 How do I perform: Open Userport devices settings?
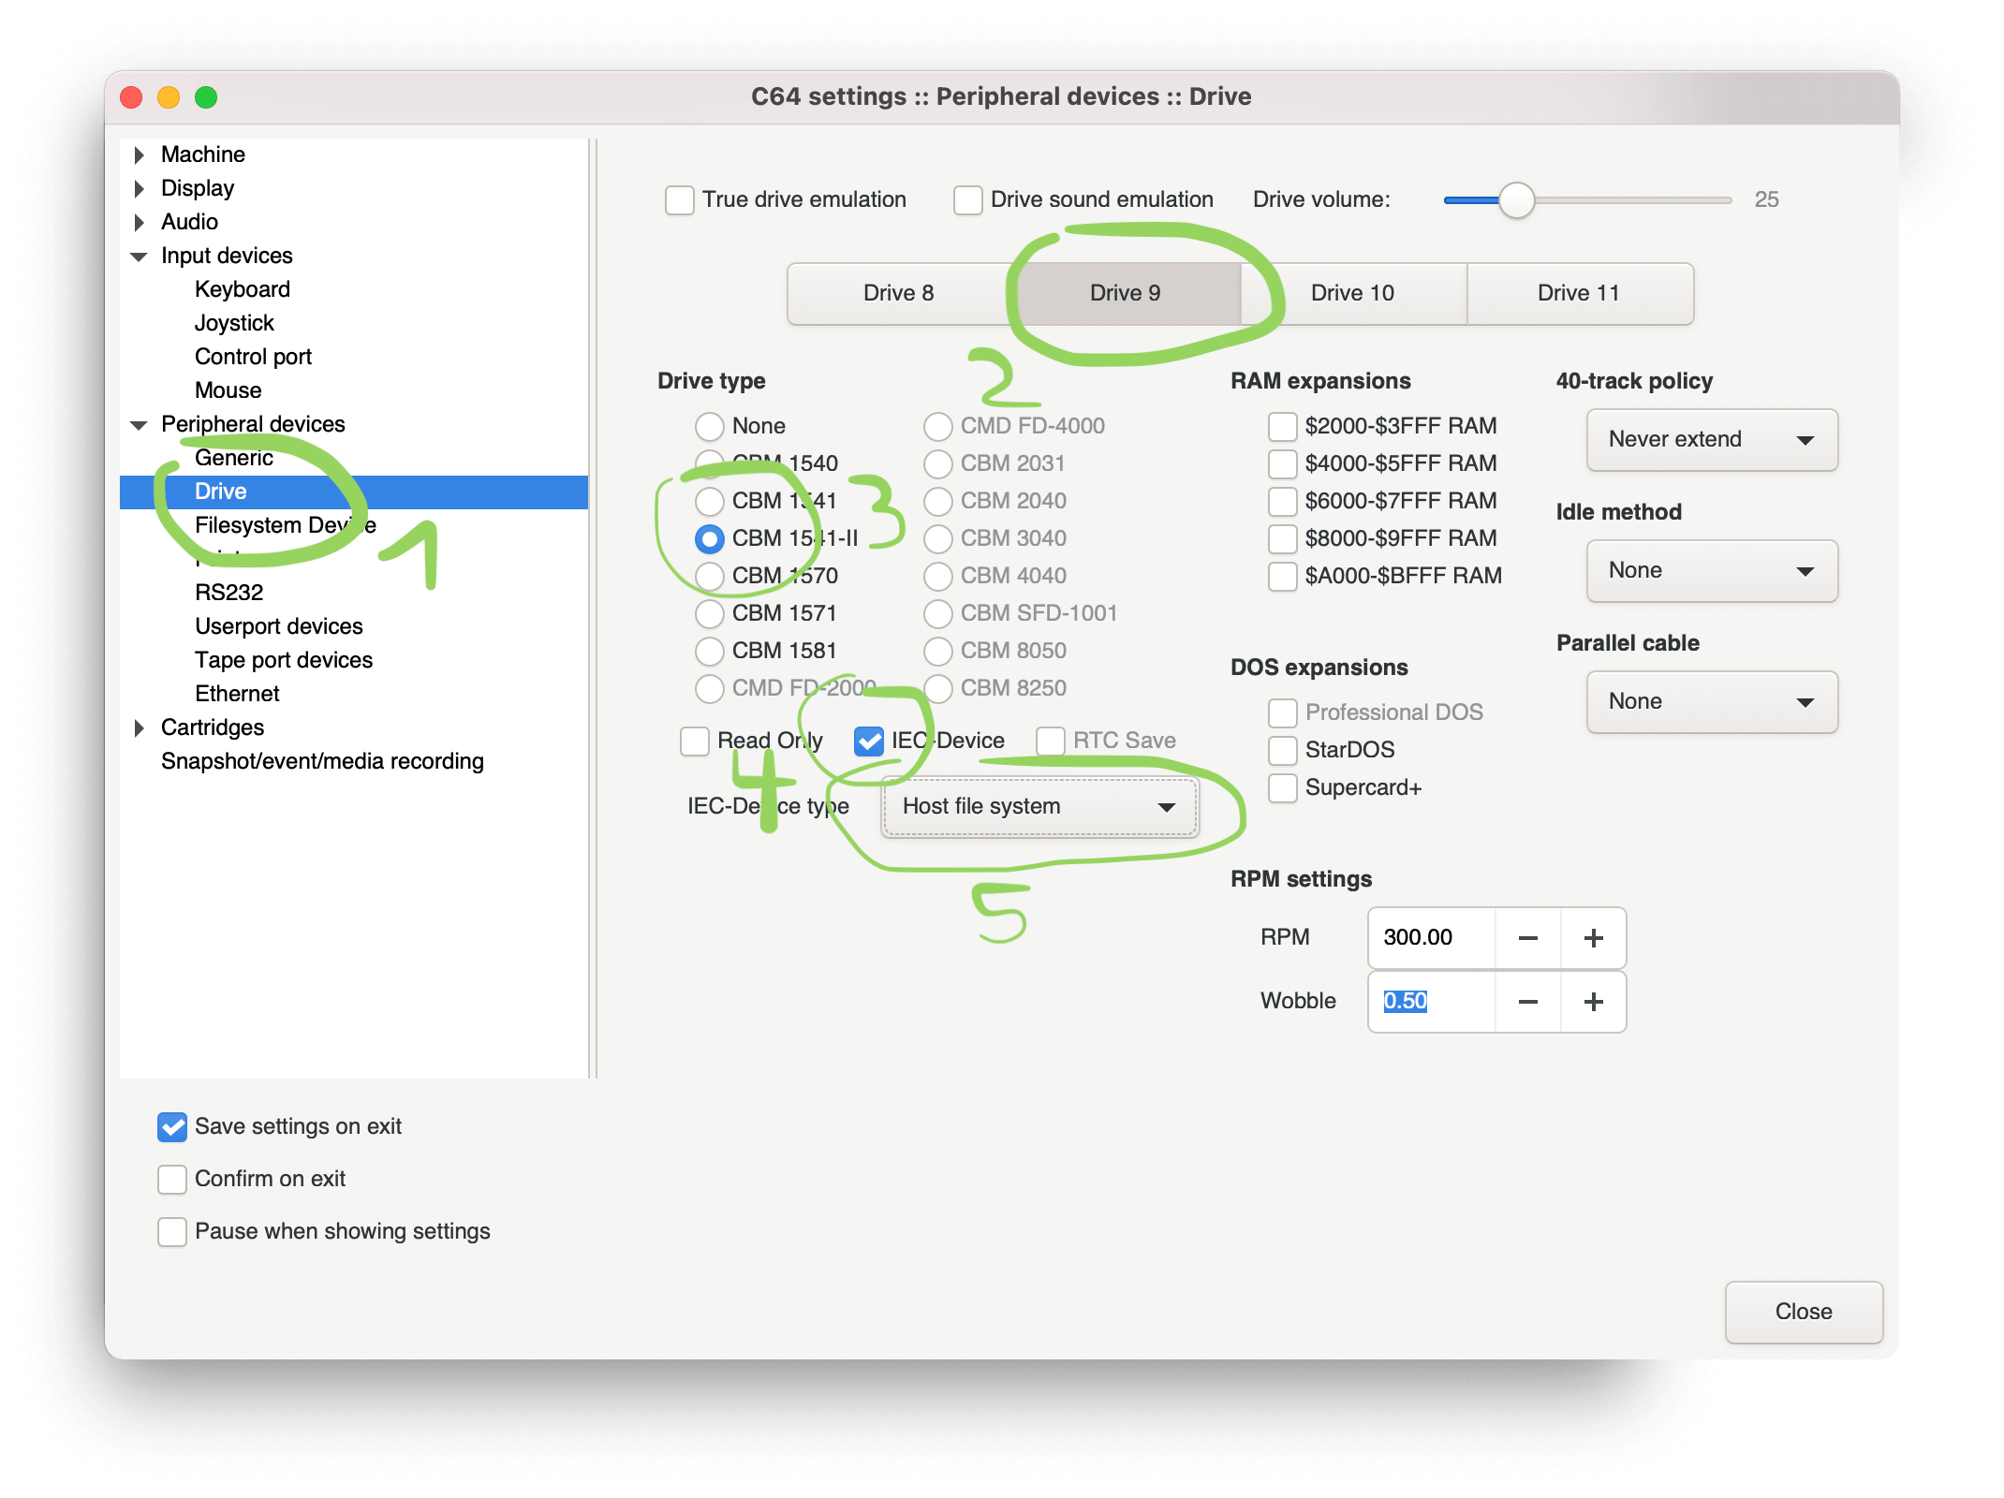point(279,626)
